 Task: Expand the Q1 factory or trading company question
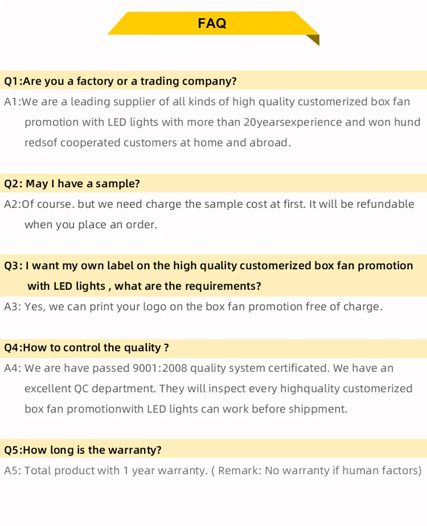tap(120, 81)
